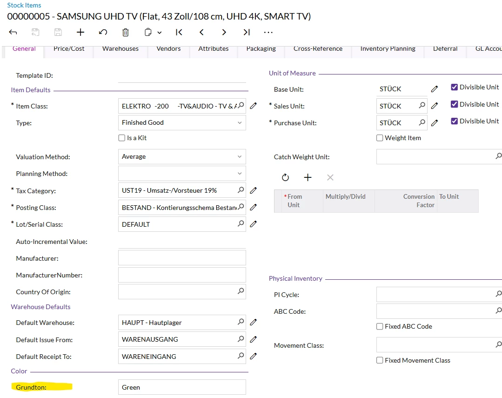Edit Posting Class with pencil icon

coord(253,207)
